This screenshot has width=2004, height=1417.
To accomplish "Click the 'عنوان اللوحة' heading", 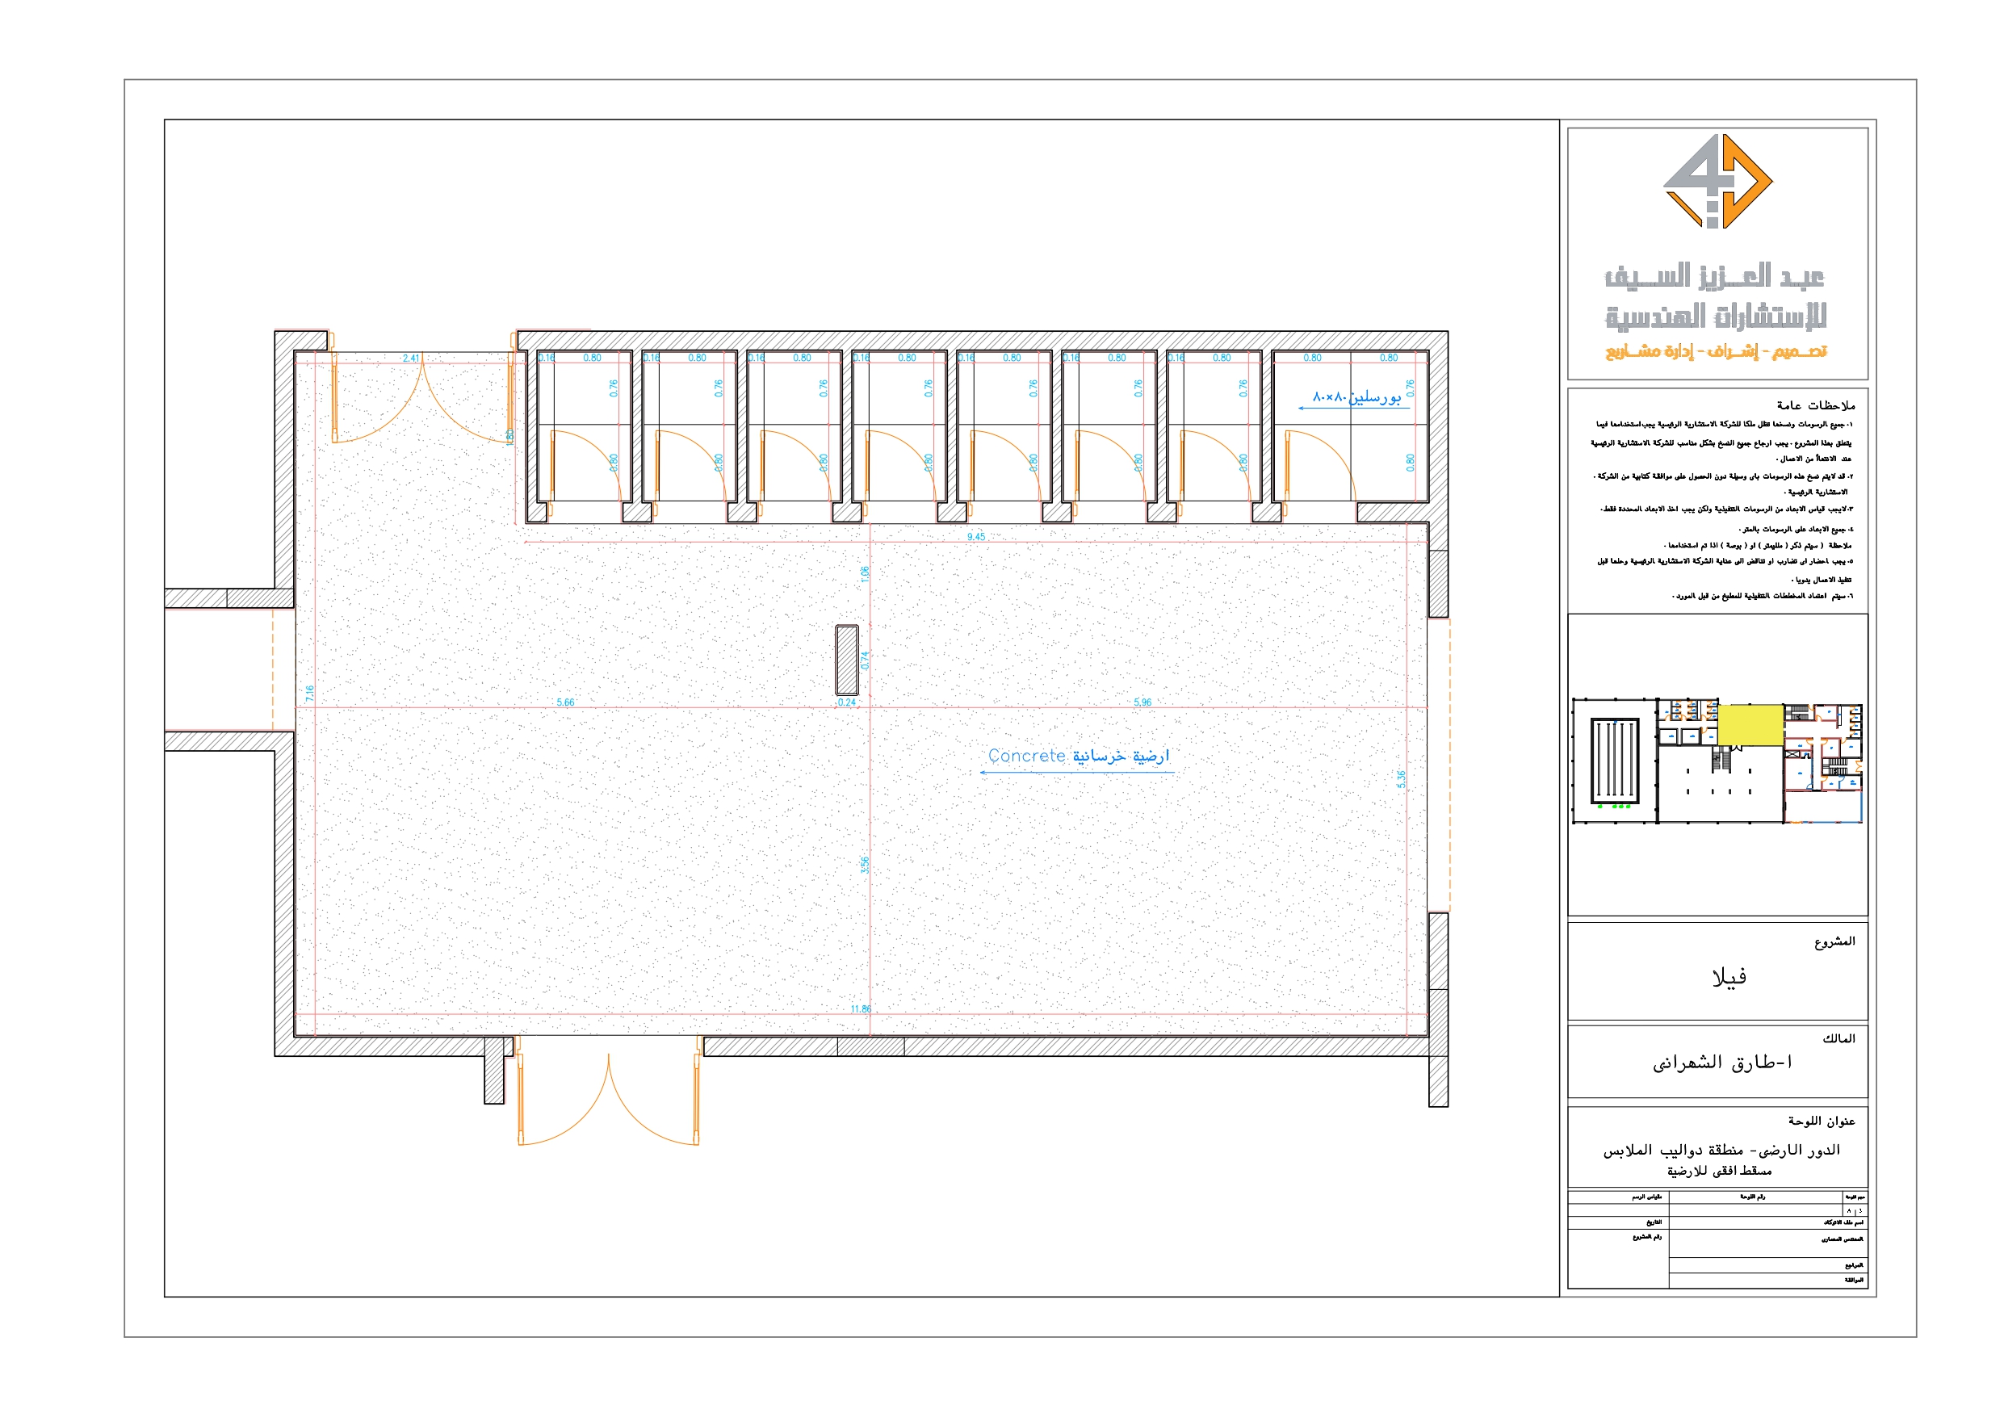I will (x=1822, y=1121).
